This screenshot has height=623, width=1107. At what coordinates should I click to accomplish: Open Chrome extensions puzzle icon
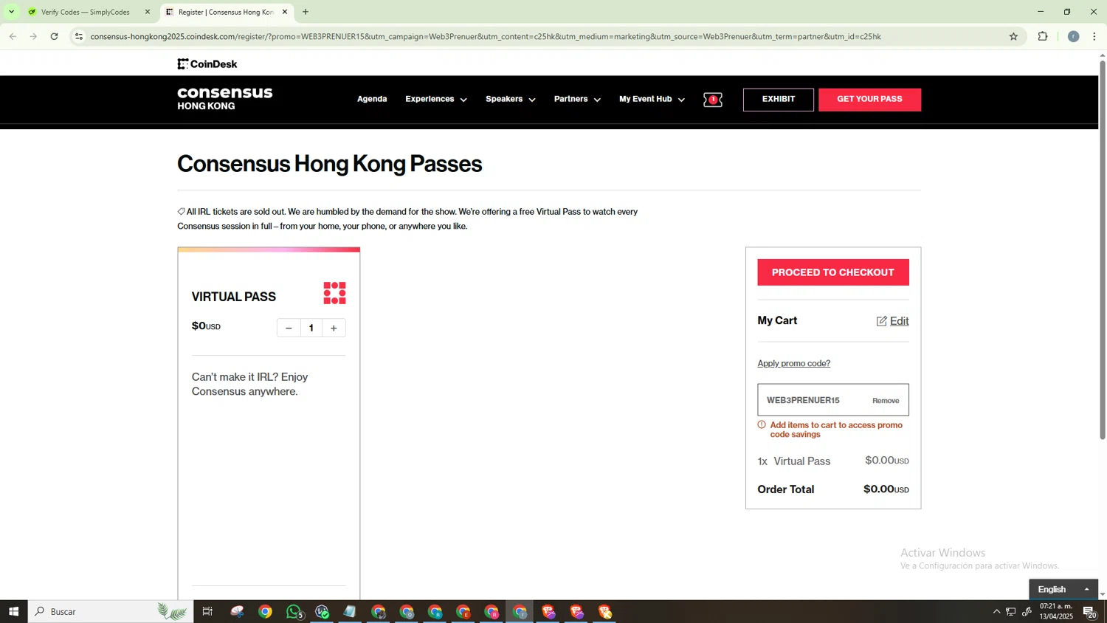coord(1043,36)
